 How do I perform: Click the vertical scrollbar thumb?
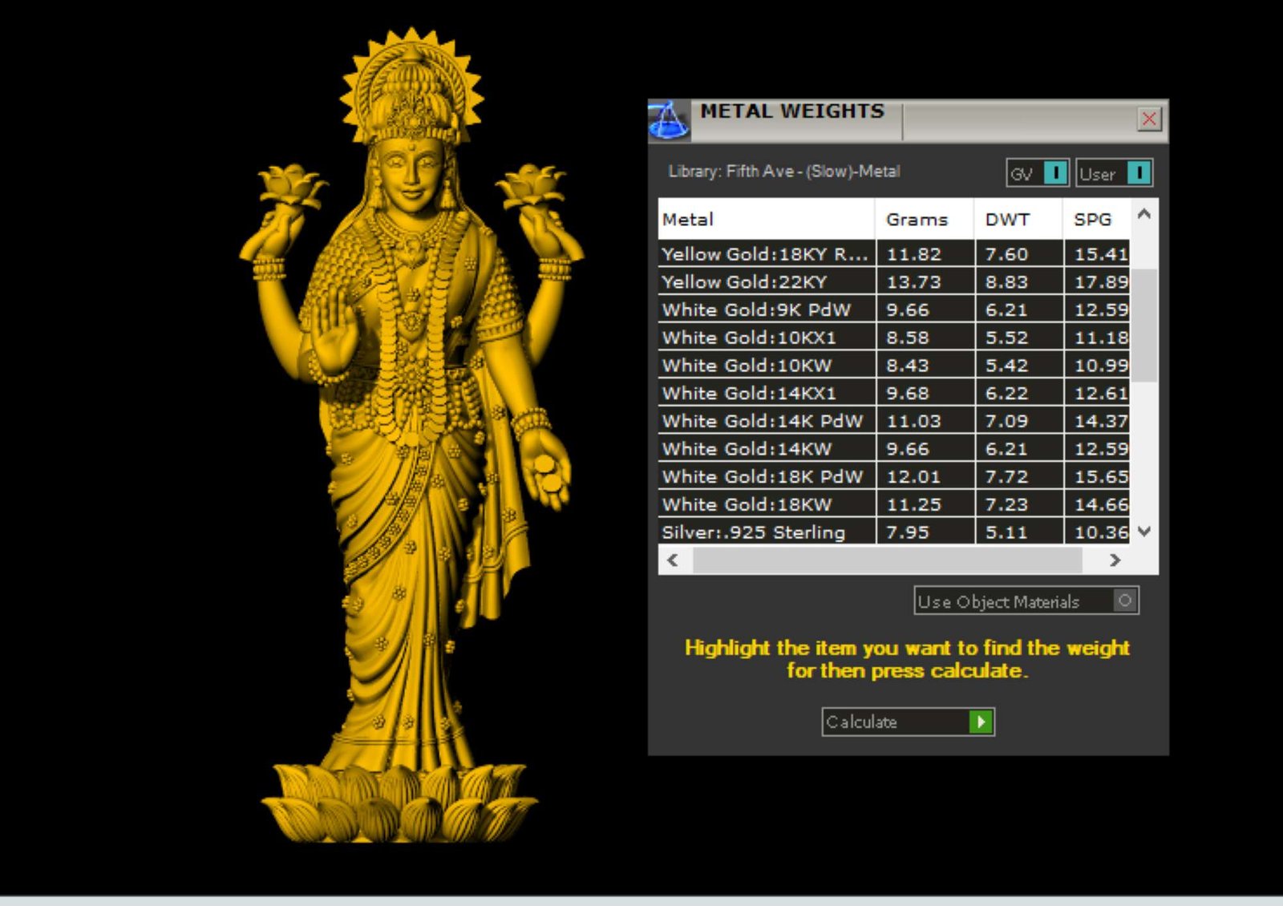[x=1144, y=325]
